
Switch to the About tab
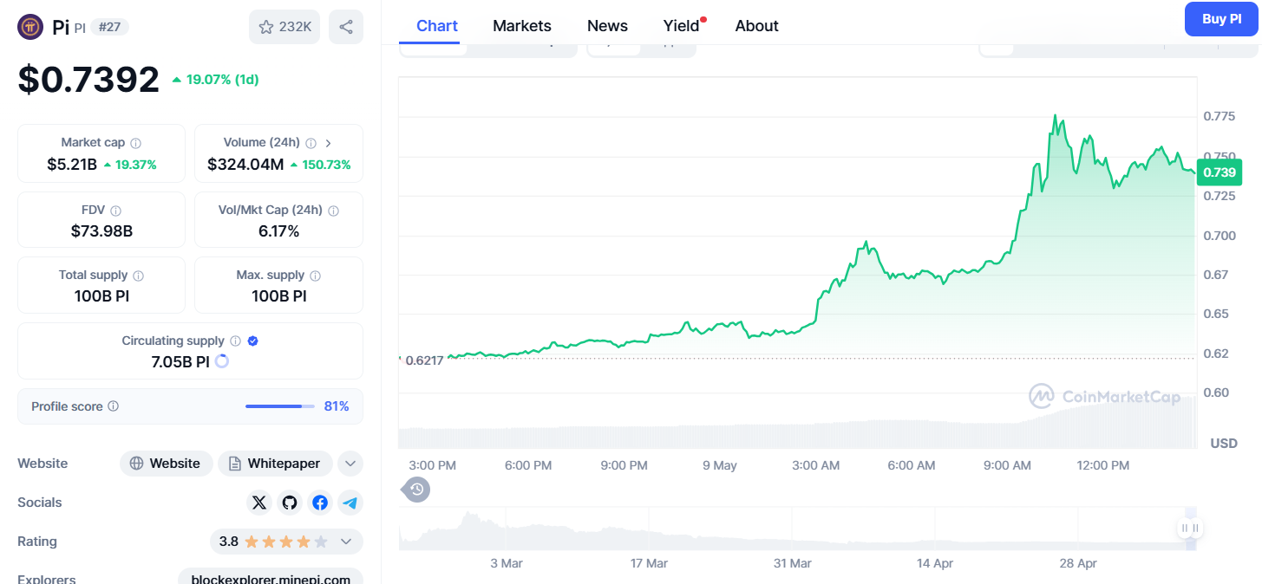pos(757,26)
